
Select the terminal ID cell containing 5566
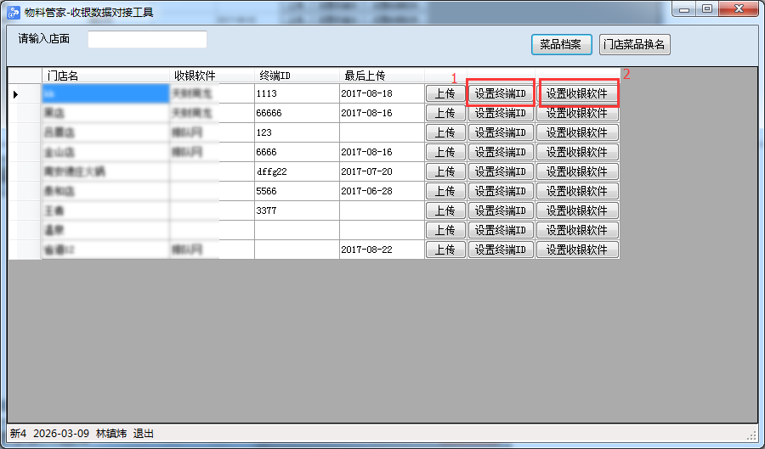(296, 191)
